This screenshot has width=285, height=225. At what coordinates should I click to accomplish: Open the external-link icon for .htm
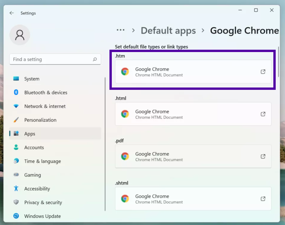[263, 72]
